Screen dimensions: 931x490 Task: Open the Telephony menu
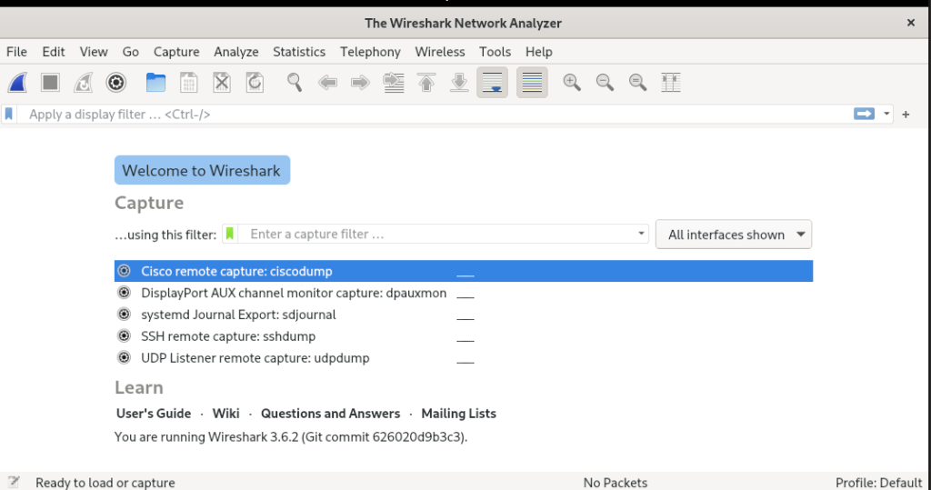[x=371, y=52]
